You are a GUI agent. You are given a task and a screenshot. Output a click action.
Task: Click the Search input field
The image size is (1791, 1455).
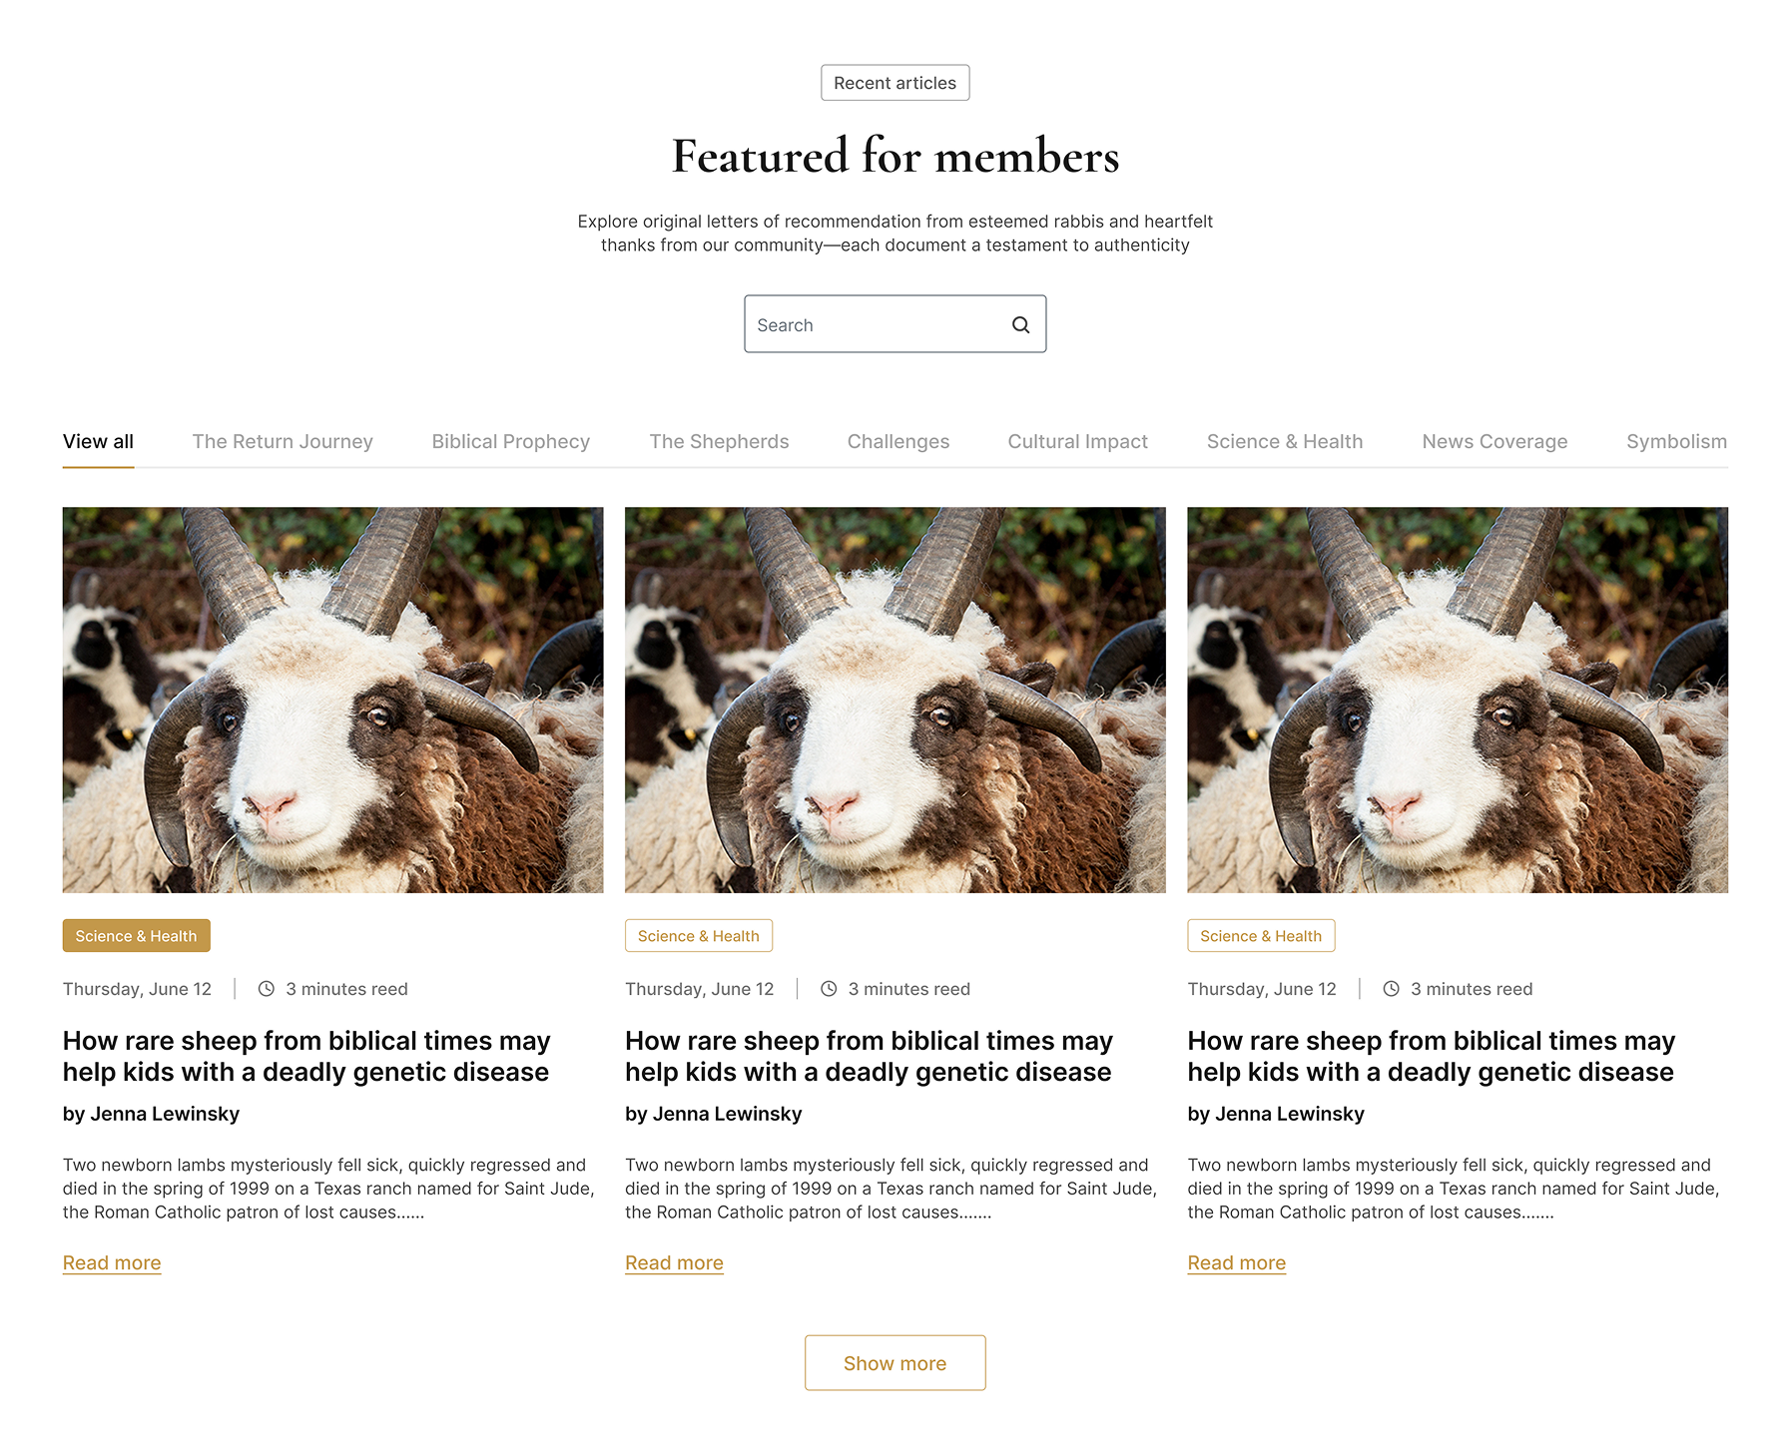895,323
